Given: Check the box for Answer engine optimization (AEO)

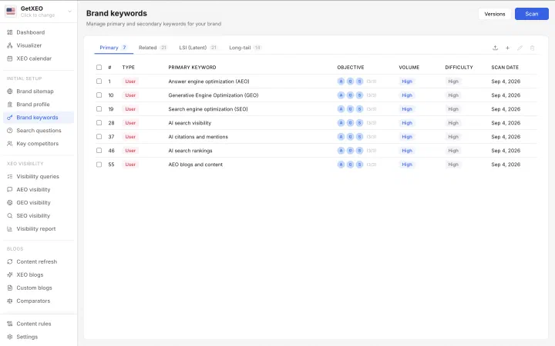Looking at the screenshot, I should [99, 82].
